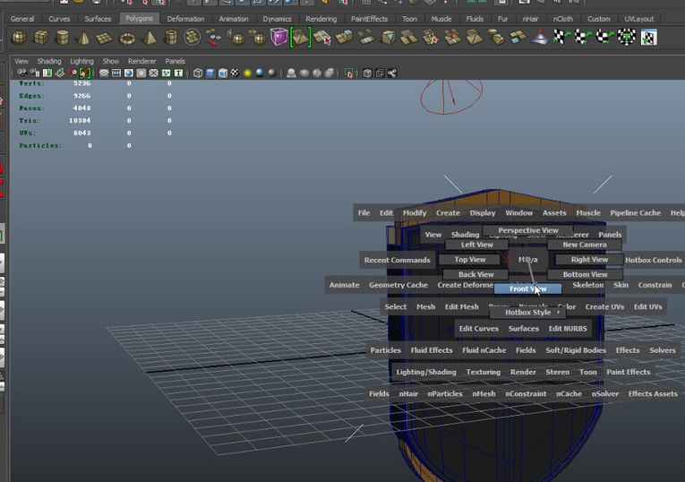685x482 pixels.
Task: Open the Shading panel menu
Action: click(x=49, y=61)
